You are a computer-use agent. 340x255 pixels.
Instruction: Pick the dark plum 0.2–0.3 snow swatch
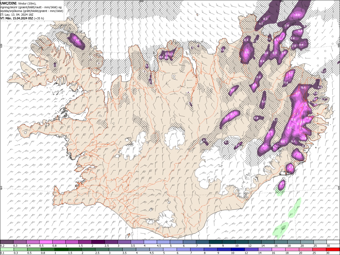[7, 242]
